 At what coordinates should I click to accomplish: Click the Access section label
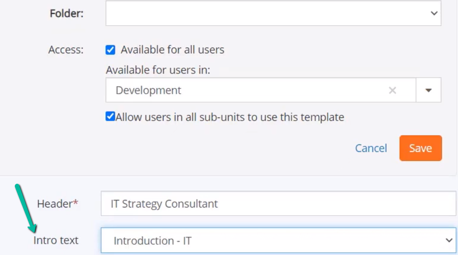(66, 50)
